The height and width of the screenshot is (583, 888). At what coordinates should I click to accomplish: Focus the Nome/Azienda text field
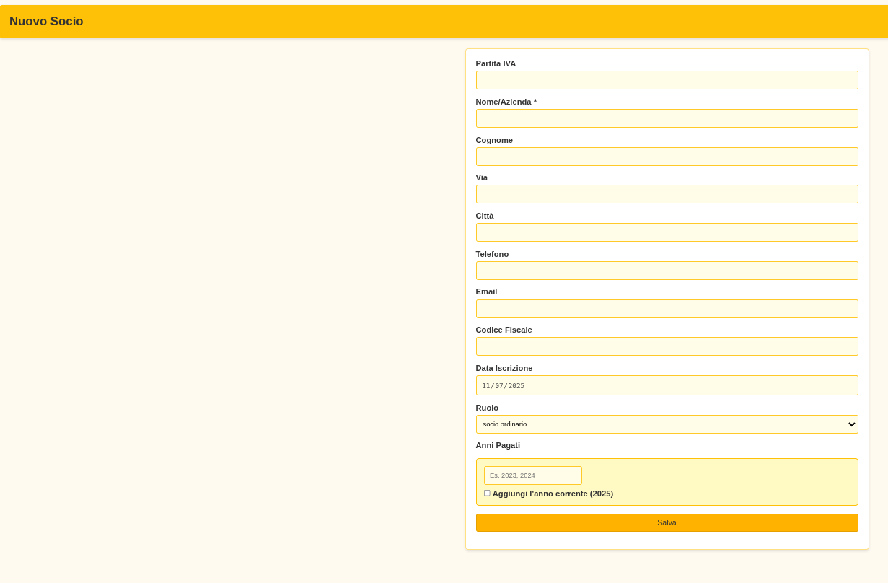pyautogui.click(x=667, y=118)
